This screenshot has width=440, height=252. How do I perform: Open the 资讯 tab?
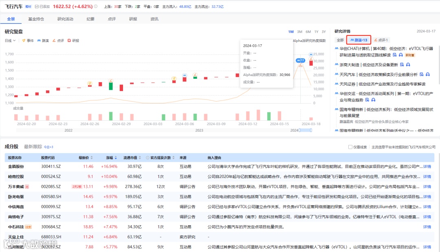(x=154, y=19)
